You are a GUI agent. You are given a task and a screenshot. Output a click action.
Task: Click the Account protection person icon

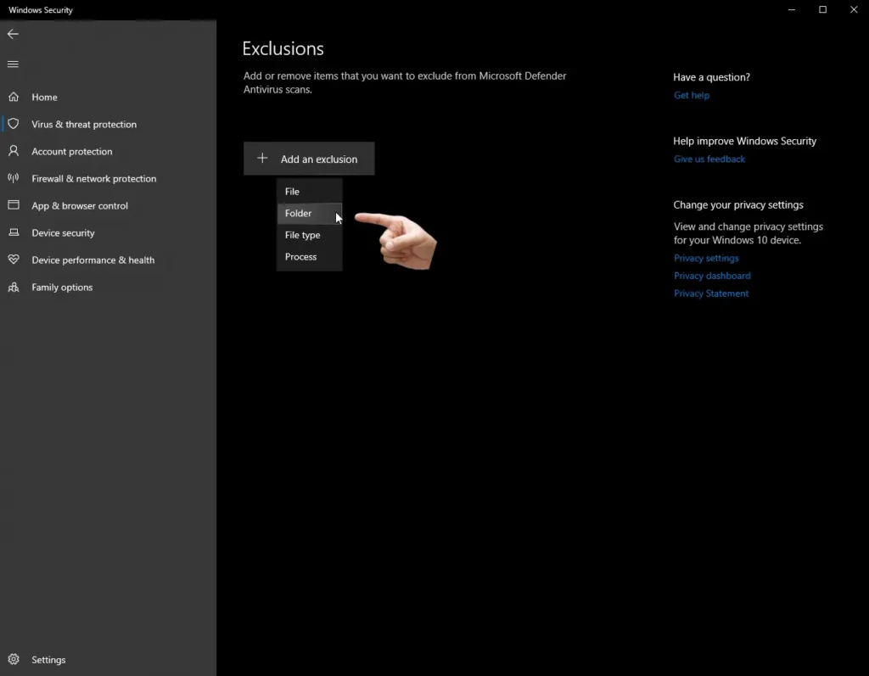14,151
